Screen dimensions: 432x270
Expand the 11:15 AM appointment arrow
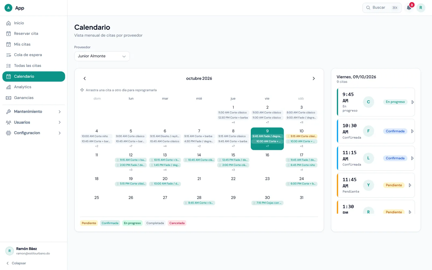point(412,158)
